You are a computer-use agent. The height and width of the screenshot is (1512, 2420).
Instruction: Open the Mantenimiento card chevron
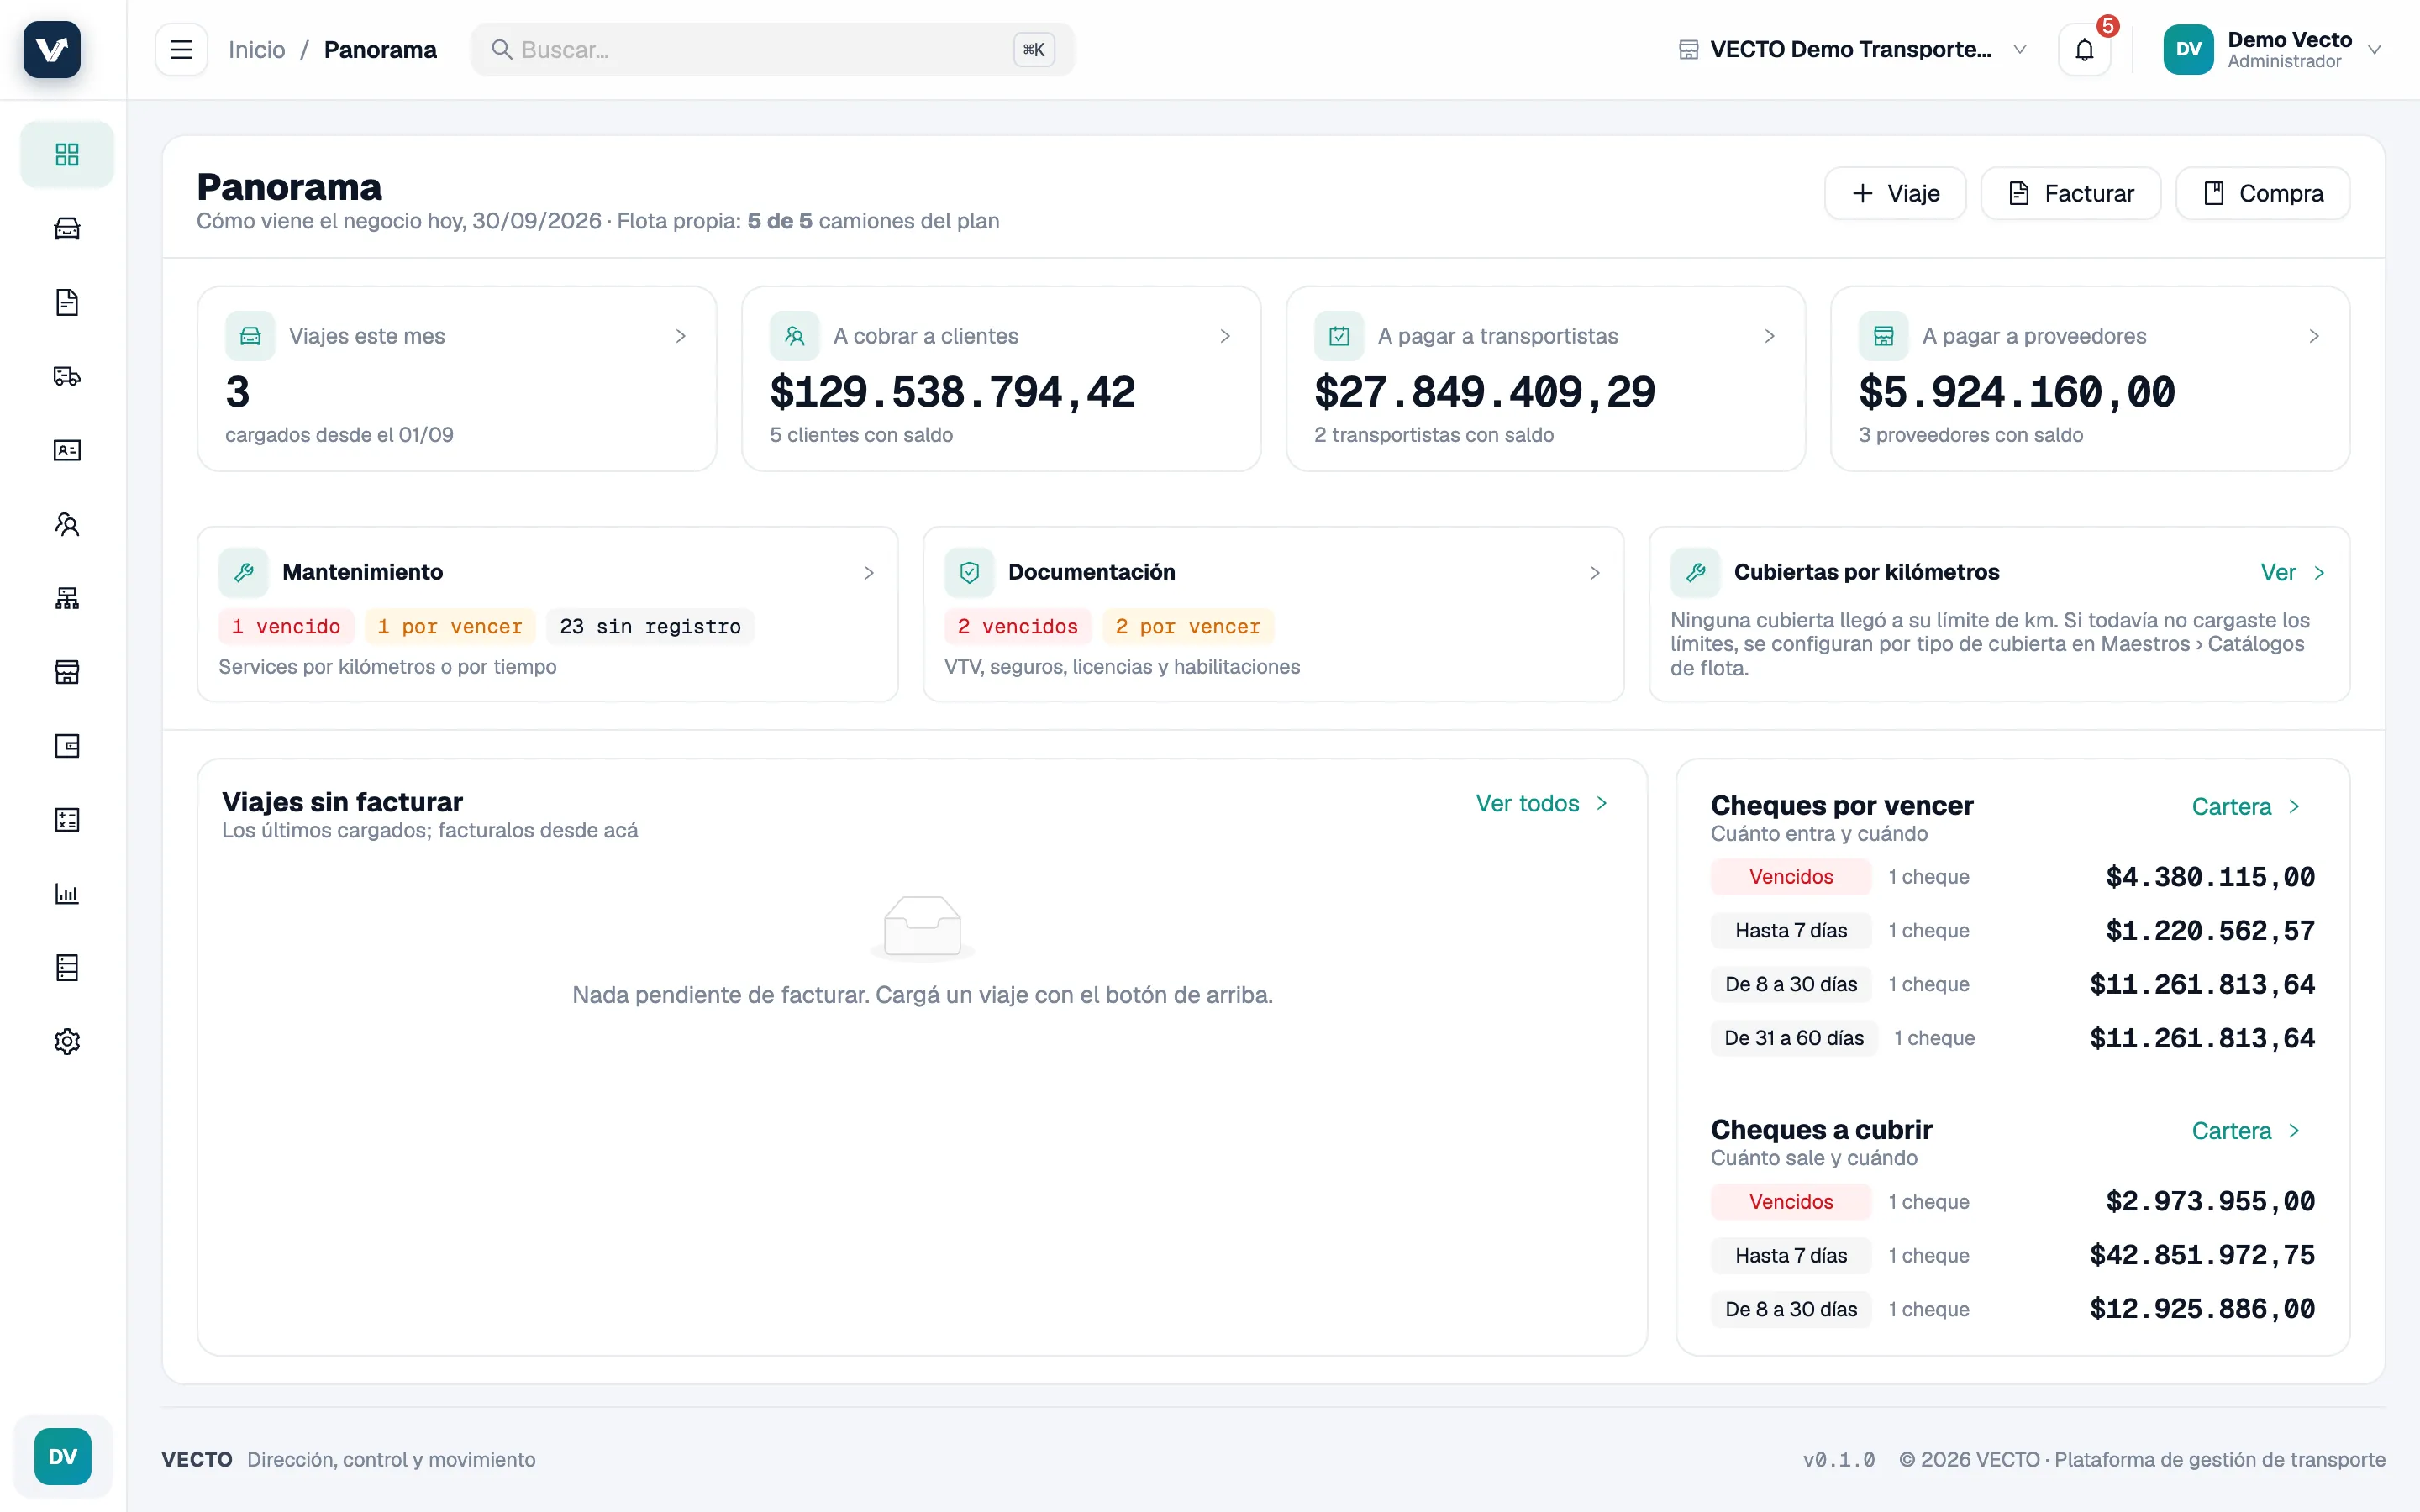(869, 572)
